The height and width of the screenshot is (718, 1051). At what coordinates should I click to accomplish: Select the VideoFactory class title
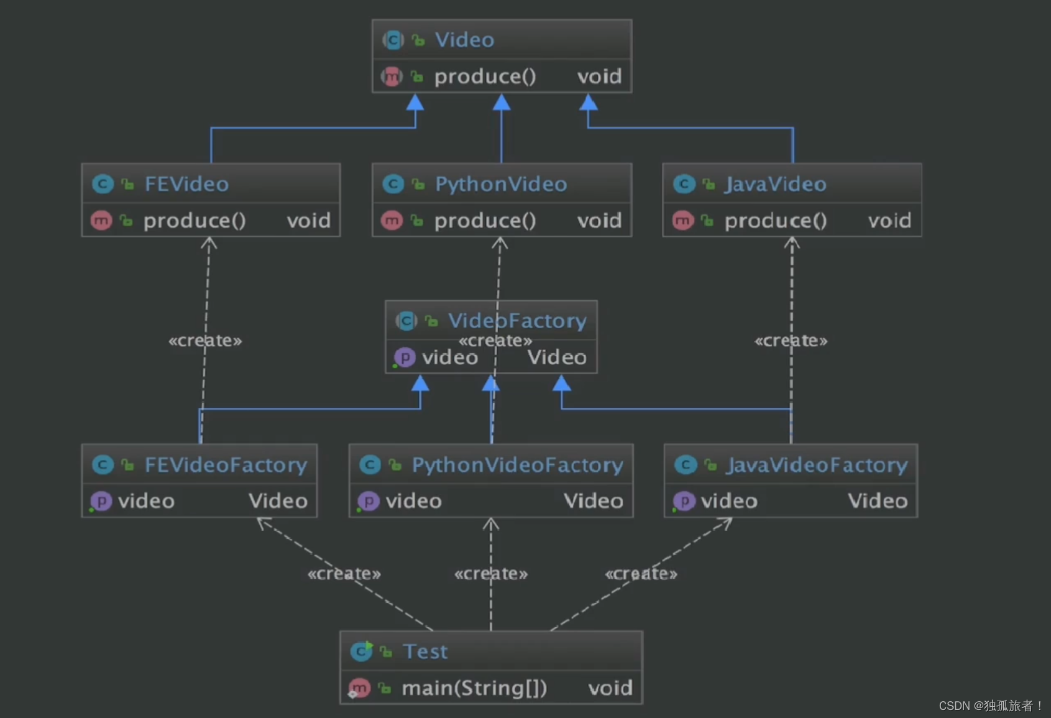(517, 321)
